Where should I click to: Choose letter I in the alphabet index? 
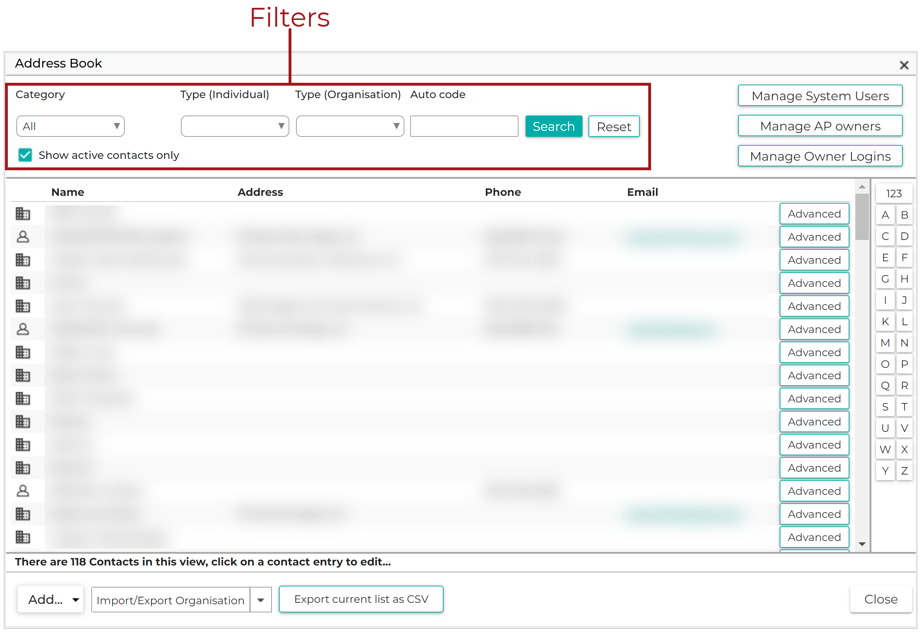(885, 300)
